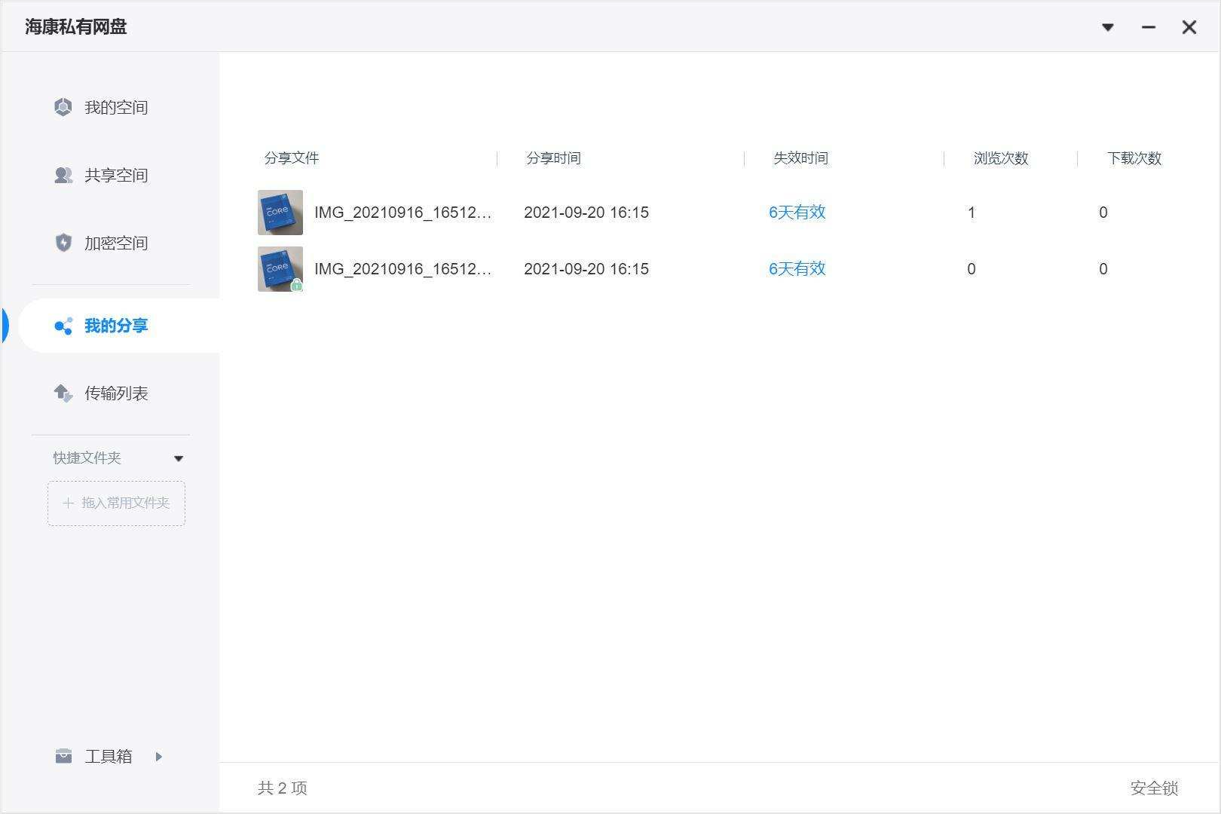Image resolution: width=1221 pixels, height=814 pixels.
Task: Select the 我的空间 sidebar icon
Action: point(63,107)
